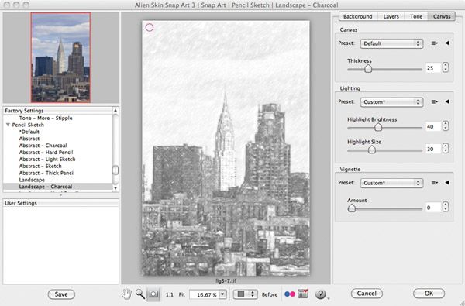465x306 pixels.
Task: Click Fit to fit preview
Action: coord(182,294)
